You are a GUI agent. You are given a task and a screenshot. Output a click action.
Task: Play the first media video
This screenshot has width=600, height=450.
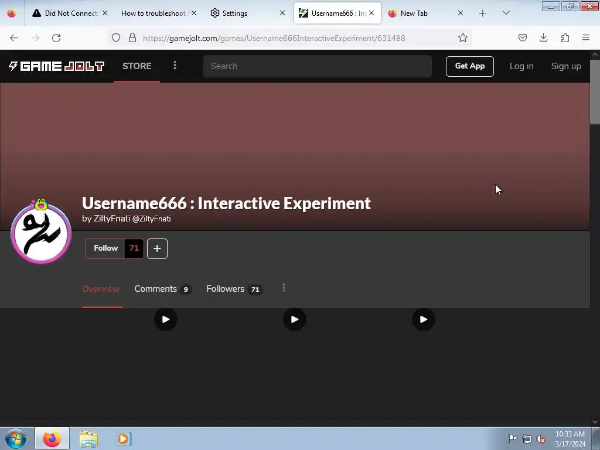coord(165,319)
